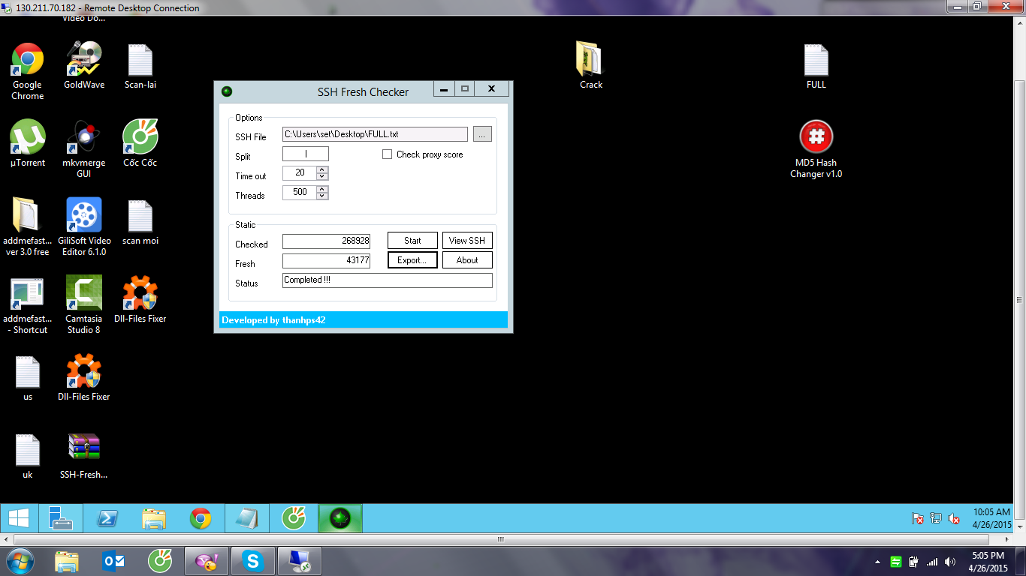Open the Crack folder on desktop

590,60
